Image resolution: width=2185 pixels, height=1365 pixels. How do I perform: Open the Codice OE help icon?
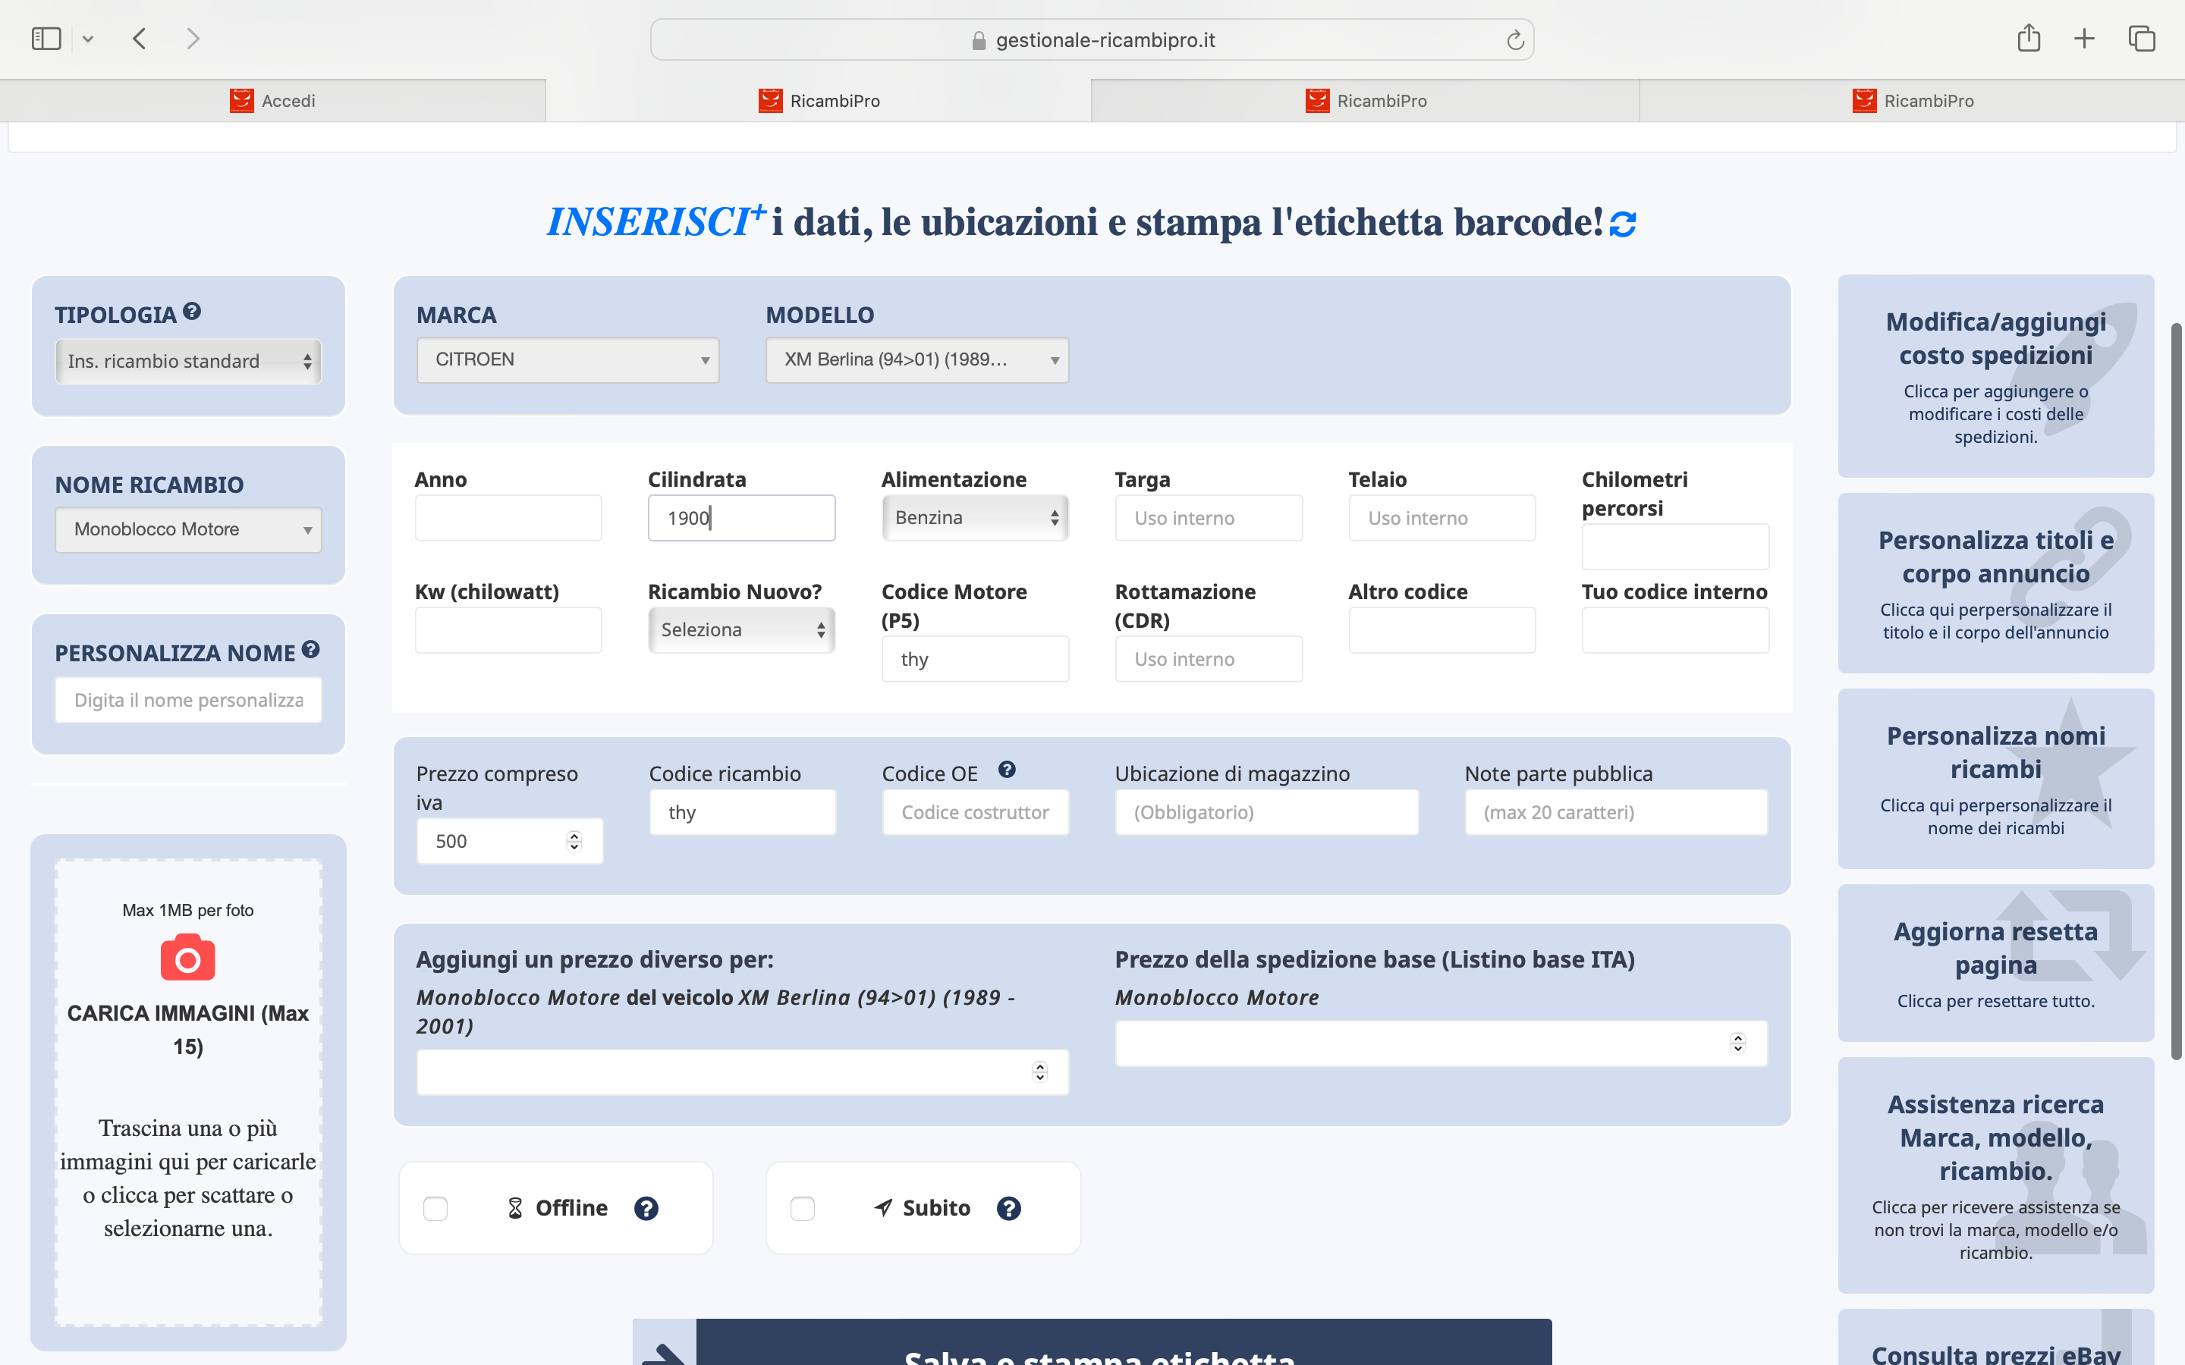tap(1007, 770)
